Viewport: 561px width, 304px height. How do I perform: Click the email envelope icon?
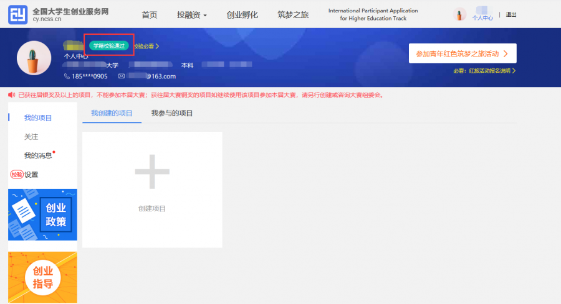(x=122, y=76)
